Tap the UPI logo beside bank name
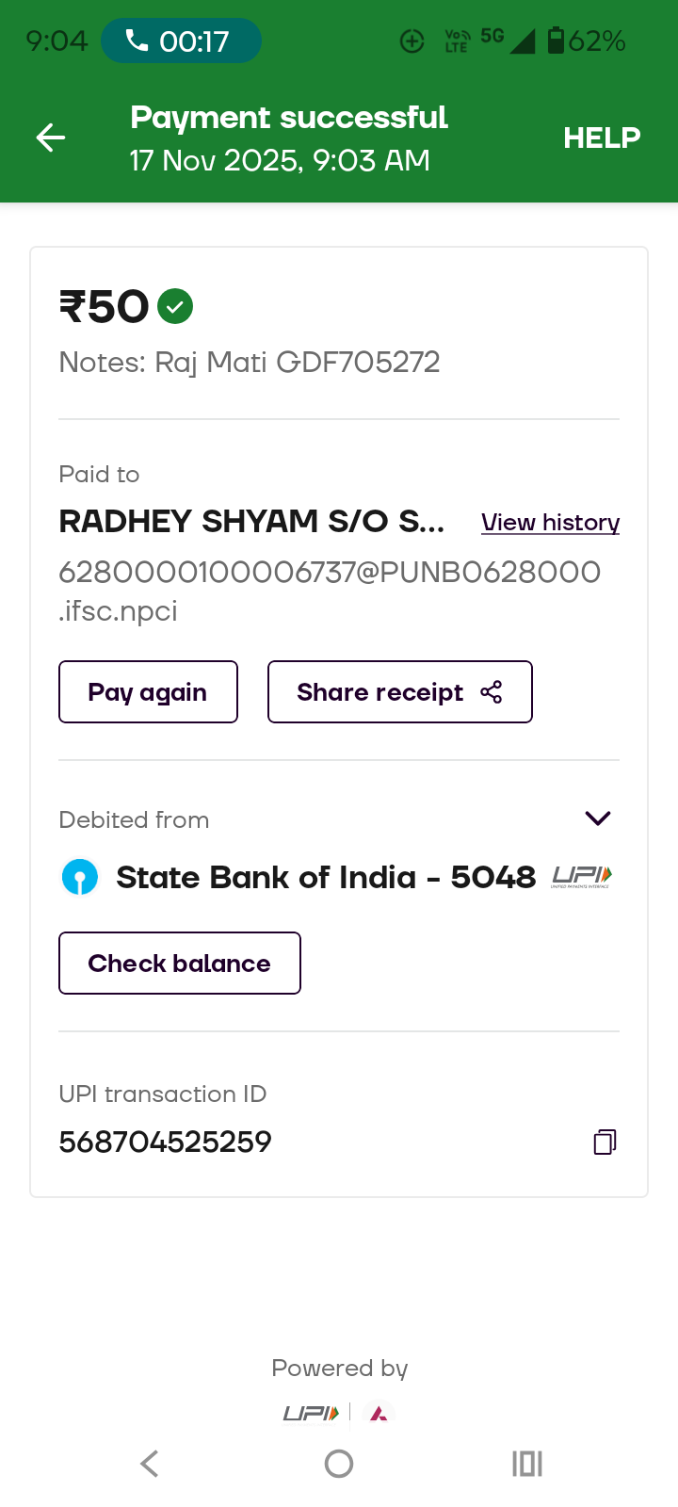Viewport: 678px width, 1507px height. pyautogui.click(x=582, y=877)
